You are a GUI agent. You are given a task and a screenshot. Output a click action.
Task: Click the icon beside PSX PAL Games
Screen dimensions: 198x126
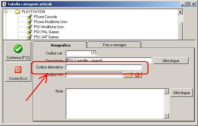(29, 32)
